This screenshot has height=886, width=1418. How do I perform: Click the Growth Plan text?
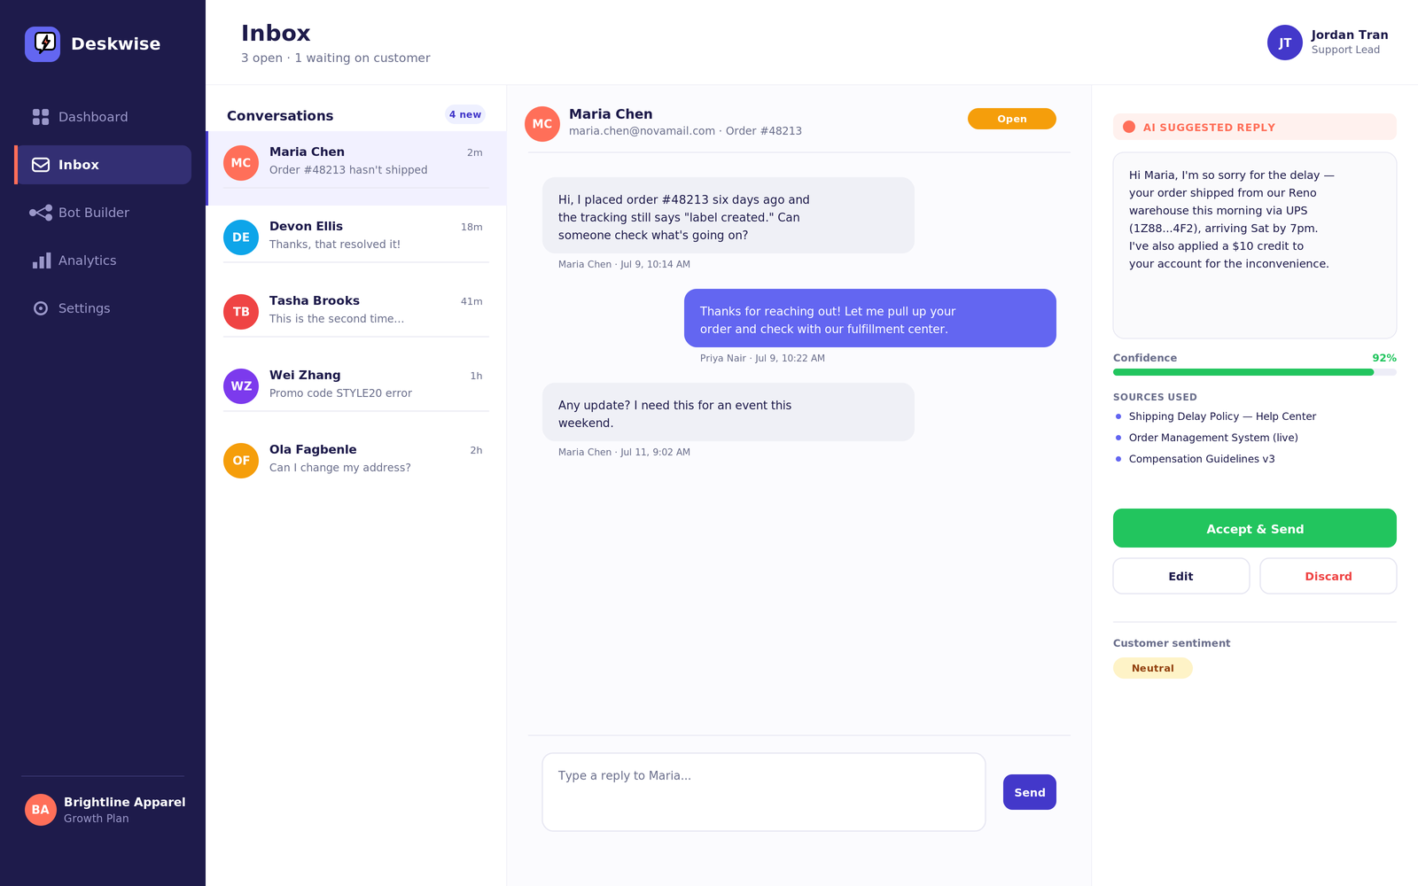click(x=97, y=819)
